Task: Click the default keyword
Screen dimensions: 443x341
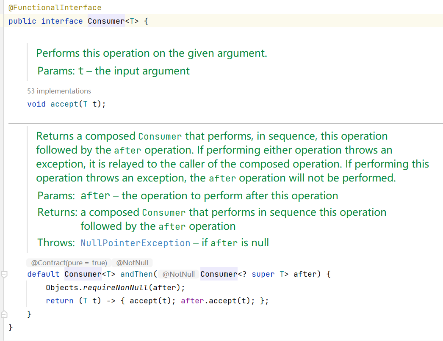Action: 43,274
